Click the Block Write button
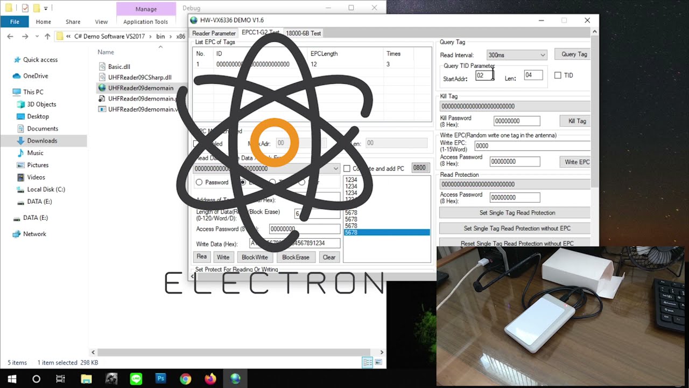The image size is (689, 388). tap(255, 257)
